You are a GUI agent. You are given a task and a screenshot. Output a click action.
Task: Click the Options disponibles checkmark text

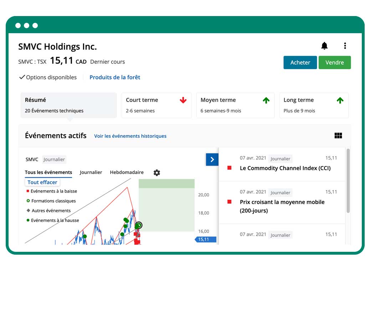pyautogui.click(x=48, y=77)
